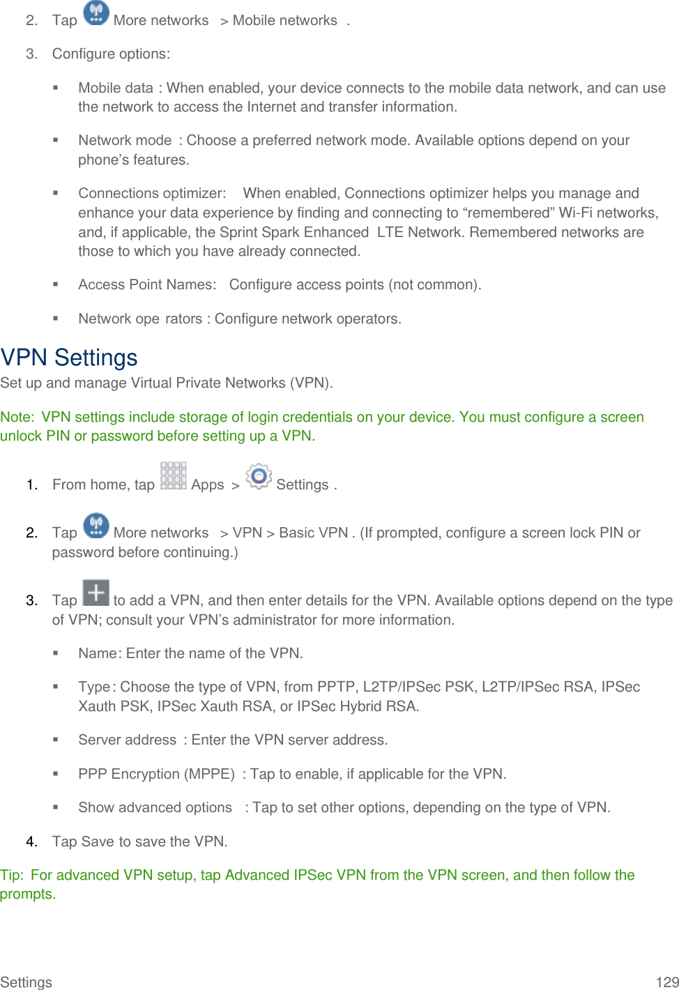Click the Server address label
This screenshot has height=990, width=679.
coord(127,740)
